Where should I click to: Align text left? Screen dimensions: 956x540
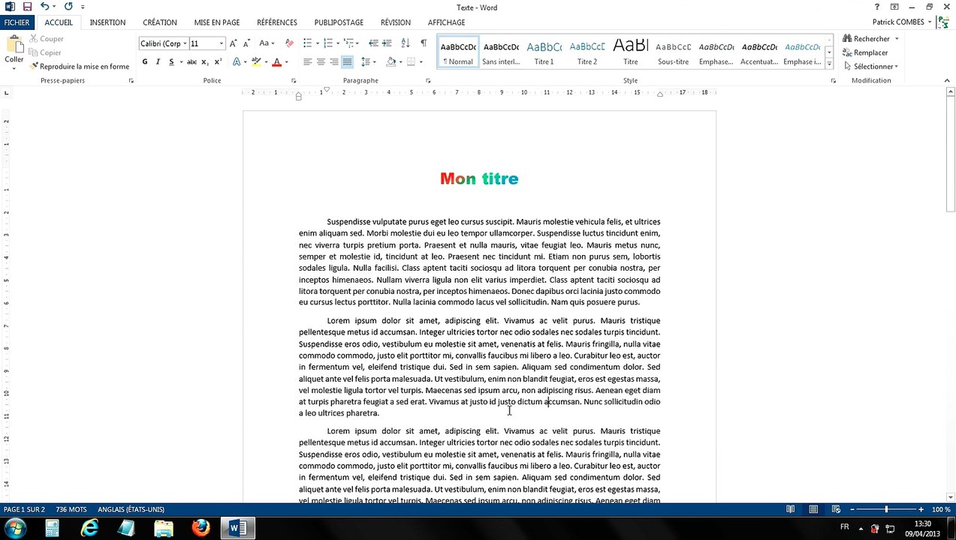point(307,61)
